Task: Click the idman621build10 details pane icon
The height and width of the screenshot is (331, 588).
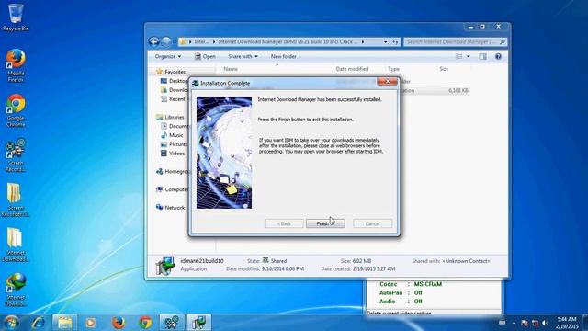Action: click(165, 265)
